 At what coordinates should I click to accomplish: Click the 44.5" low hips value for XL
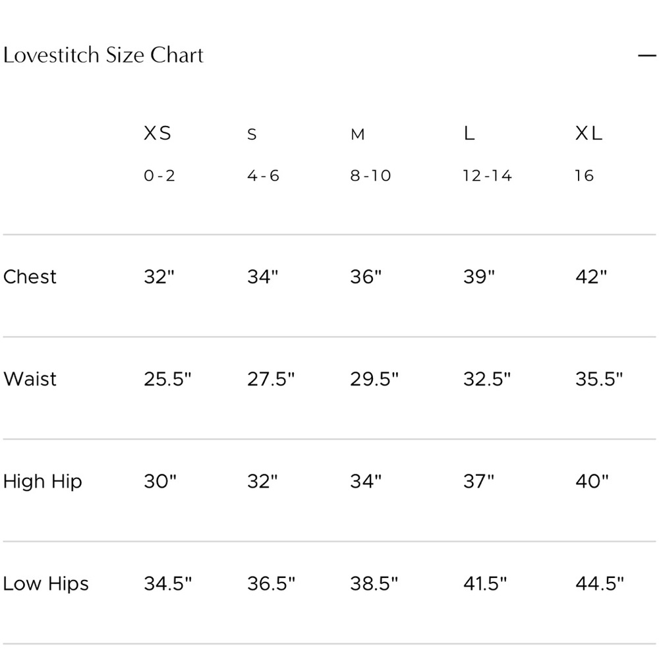[x=600, y=583]
